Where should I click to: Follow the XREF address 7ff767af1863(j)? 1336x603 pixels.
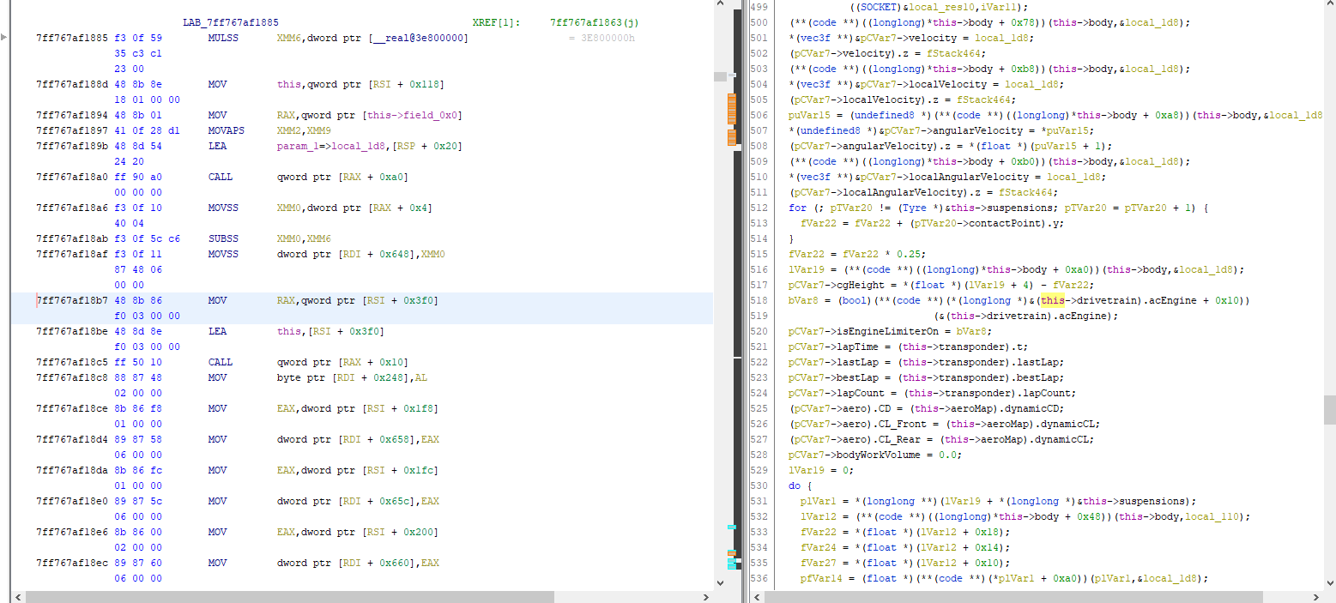click(595, 22)
